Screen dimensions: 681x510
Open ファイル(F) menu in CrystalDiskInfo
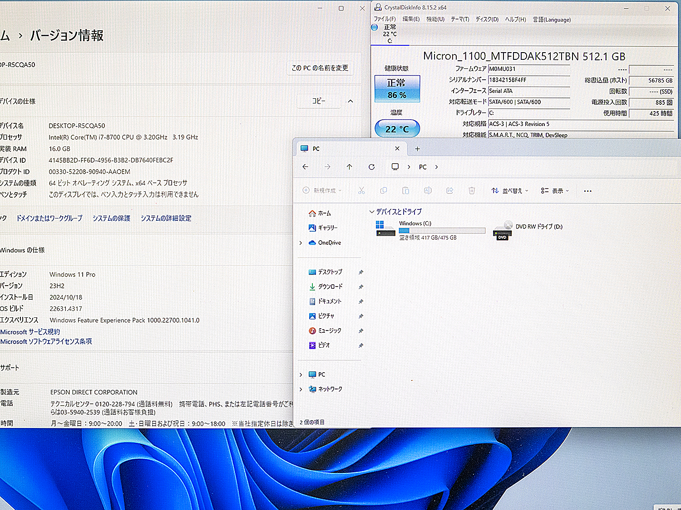[x=385, y=19]
